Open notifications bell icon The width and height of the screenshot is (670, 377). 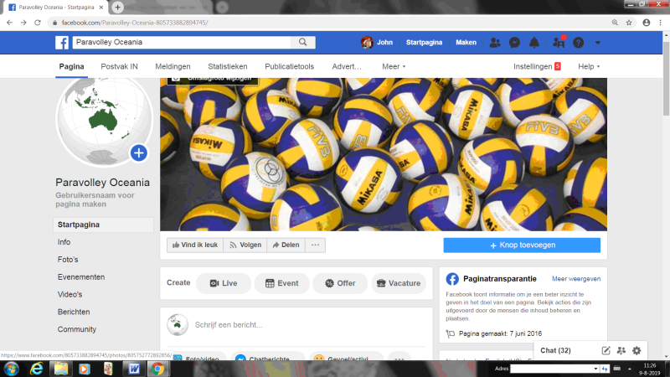point(534,43)
